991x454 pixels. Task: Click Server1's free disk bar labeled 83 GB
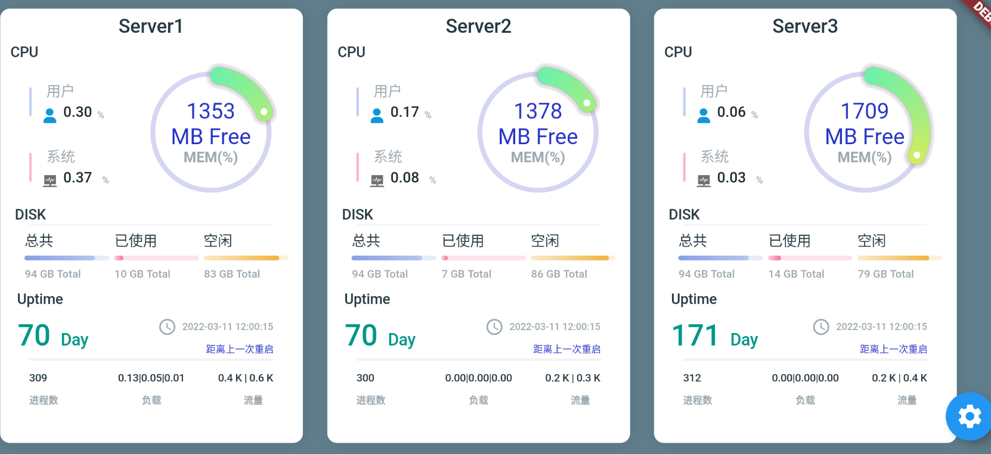(x=246, y=258)
